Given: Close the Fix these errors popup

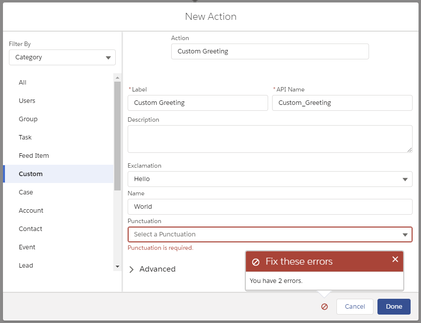Looking at the screenshot, I should pyautogui.click(x=395, y=259).
